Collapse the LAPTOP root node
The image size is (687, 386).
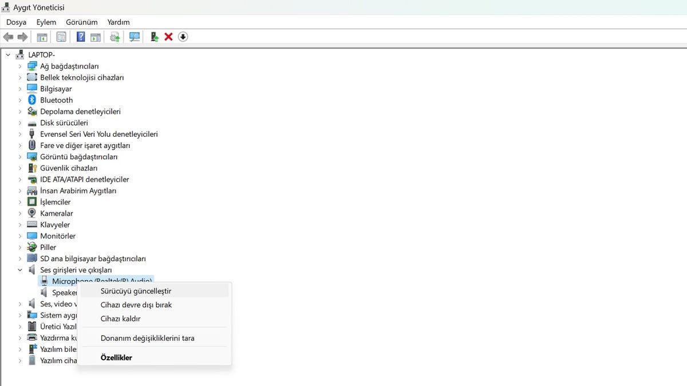pyautogui.click(x=8, y=55)
